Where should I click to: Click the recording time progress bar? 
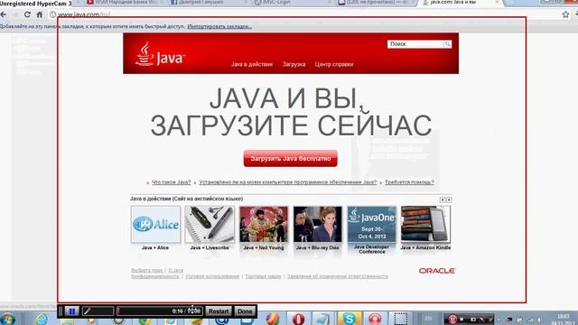click(x=160, y=311)
